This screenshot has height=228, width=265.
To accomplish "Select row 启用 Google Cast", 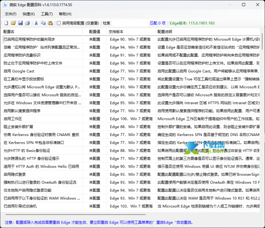I will click(130, 71).
